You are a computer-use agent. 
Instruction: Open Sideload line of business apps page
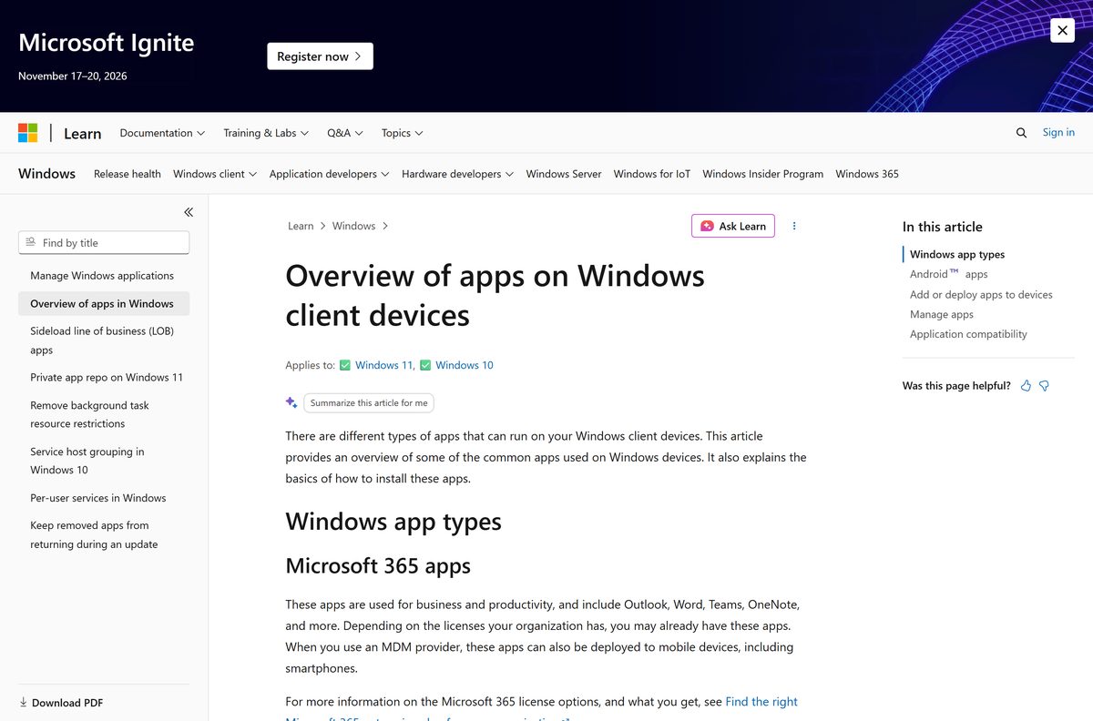[102, 340]
